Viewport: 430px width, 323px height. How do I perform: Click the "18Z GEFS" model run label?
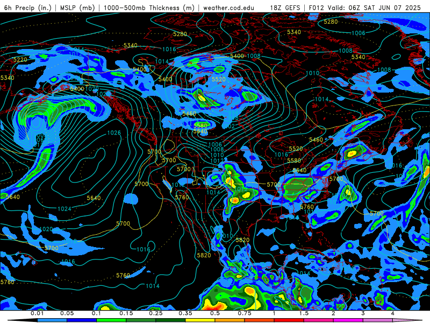click(285, 8)
